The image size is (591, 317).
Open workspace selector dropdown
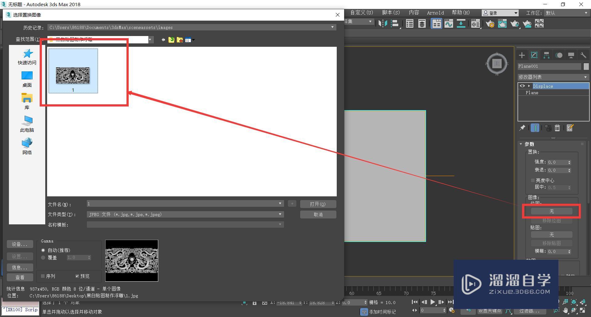pos(566,13)
